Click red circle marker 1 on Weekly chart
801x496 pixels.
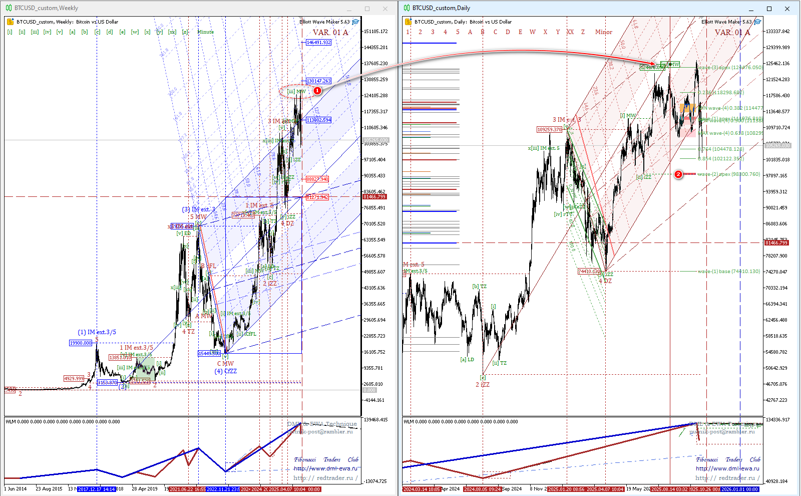(x=317, y=91)
